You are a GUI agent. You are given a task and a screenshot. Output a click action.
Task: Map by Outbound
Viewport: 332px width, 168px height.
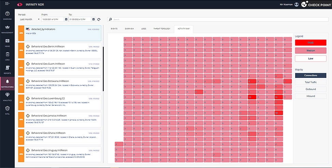(x=311, y=89)
